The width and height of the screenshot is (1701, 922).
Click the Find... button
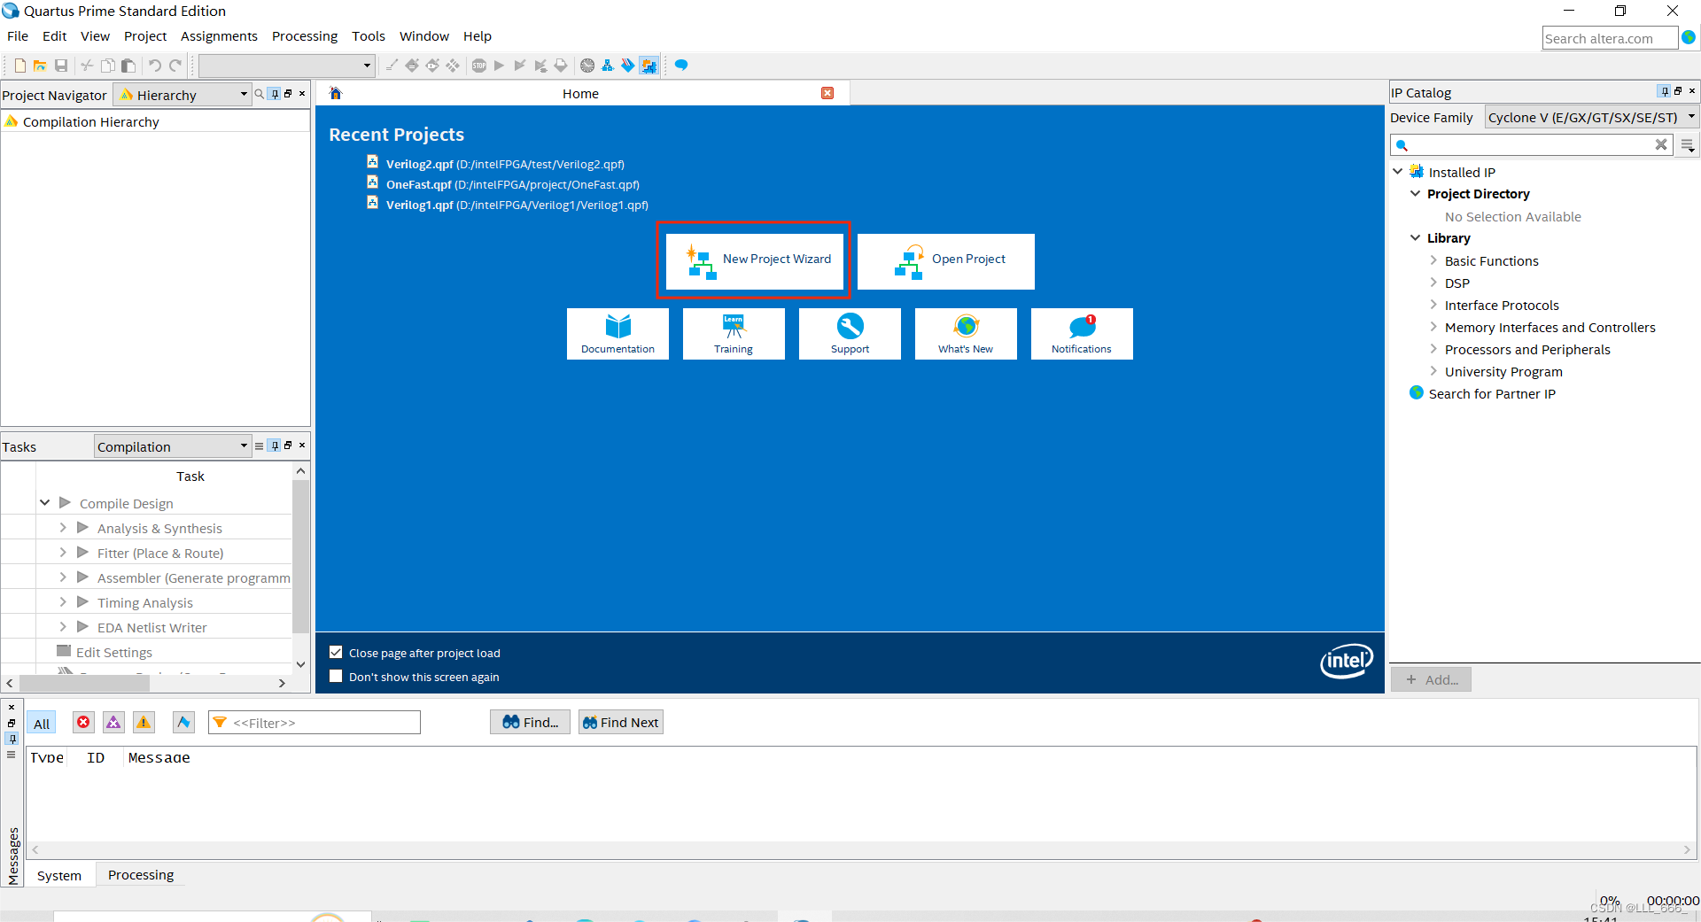point(530,723)
